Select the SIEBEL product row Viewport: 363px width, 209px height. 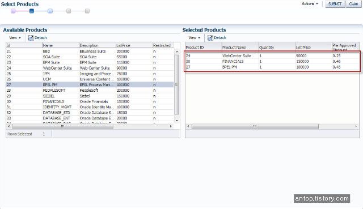tap(90, 96)
